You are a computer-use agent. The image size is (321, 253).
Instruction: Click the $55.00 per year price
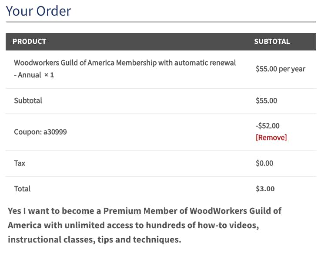(x=281, y=69)
